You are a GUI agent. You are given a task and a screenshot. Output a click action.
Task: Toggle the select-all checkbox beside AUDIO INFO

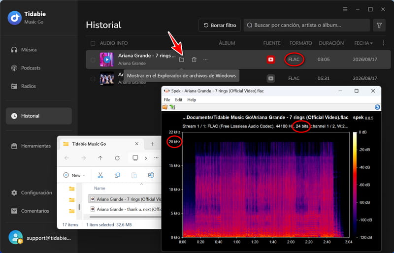(93, 43)
